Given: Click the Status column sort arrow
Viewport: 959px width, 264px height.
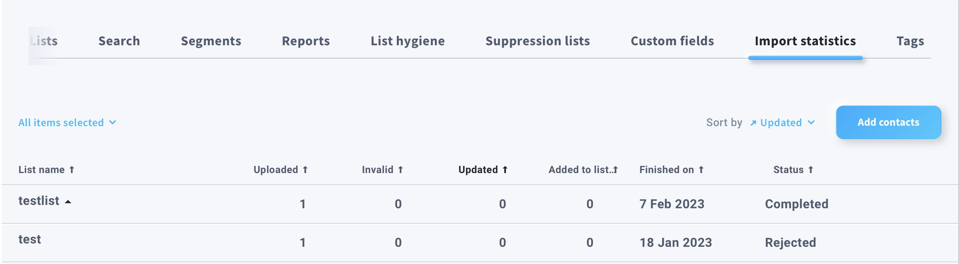Looking at the screenshot, I should (811, 170).
